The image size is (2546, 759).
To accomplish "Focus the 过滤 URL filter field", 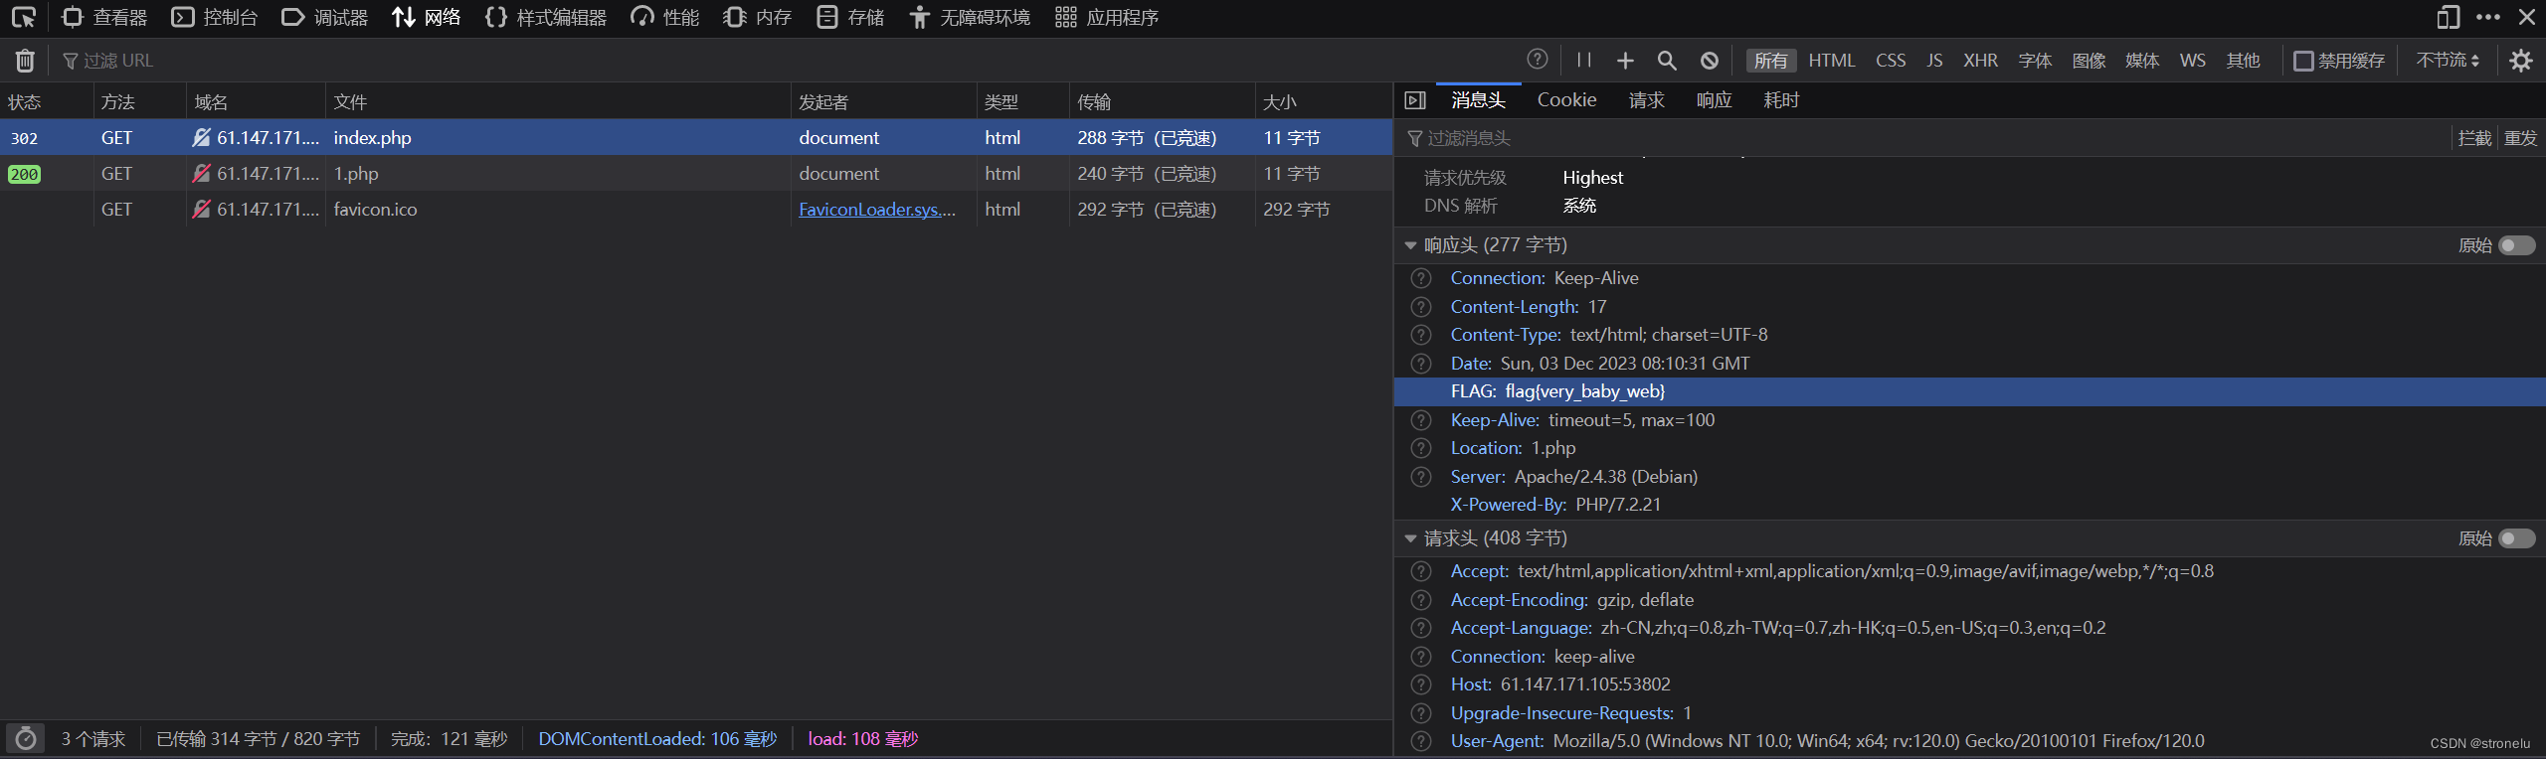I will (x=786, y=61).
